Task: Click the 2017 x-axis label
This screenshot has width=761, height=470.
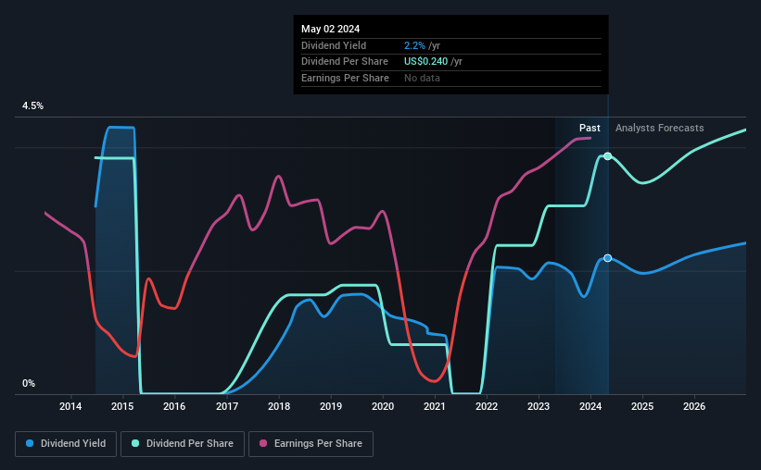Action: click(x=227, y=406)
